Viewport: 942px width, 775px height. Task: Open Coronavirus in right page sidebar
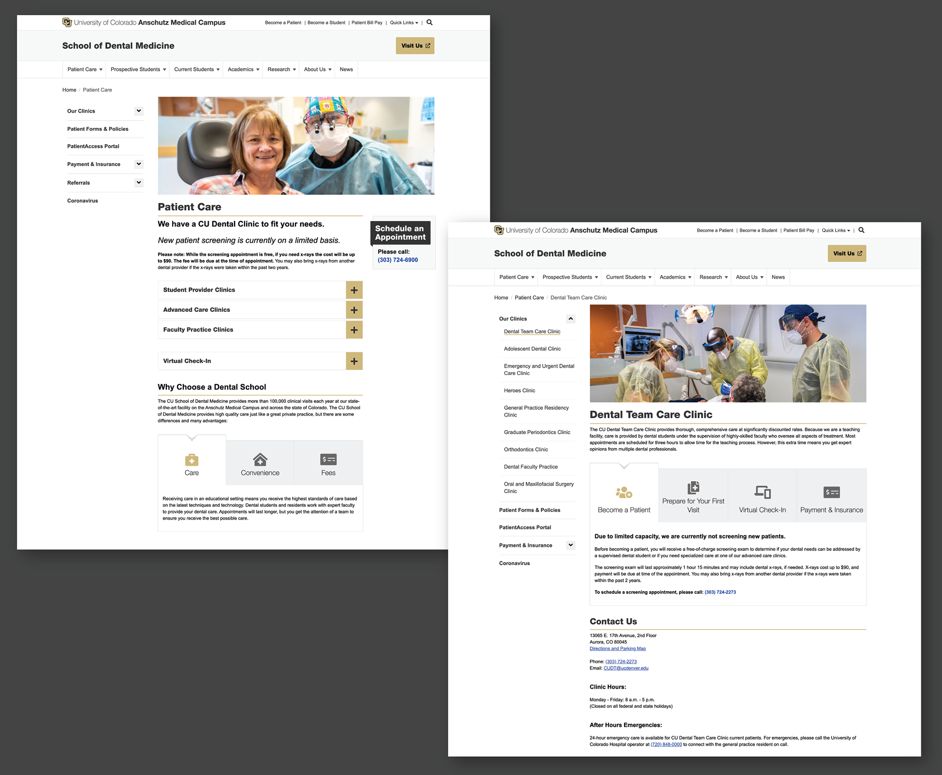tap(514, 563)
